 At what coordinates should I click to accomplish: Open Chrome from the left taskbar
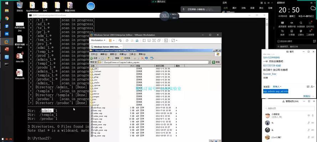7,18
